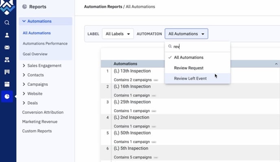
Task: Click the ellipsis after 50th Inspection campaign
Action: point(153,142)
